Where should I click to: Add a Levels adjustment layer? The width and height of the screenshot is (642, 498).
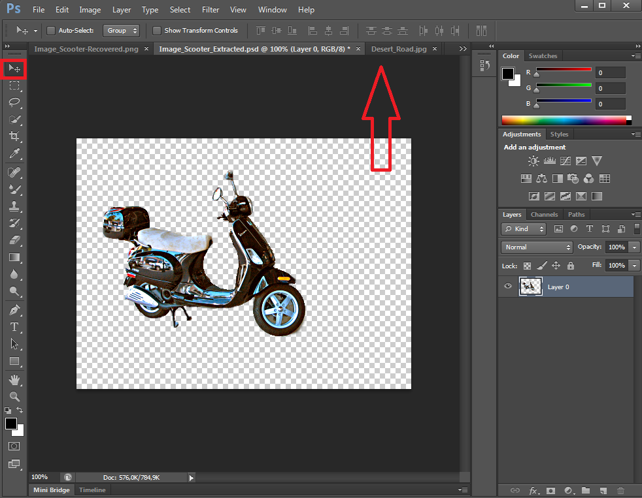point(549,161)
